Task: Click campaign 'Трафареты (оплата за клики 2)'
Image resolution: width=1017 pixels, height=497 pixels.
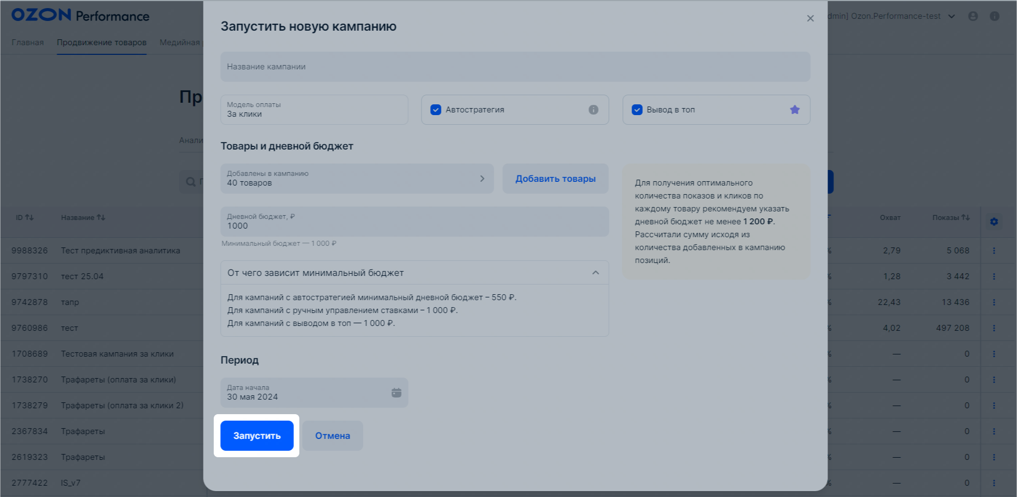Action: [x=122, y=406]
